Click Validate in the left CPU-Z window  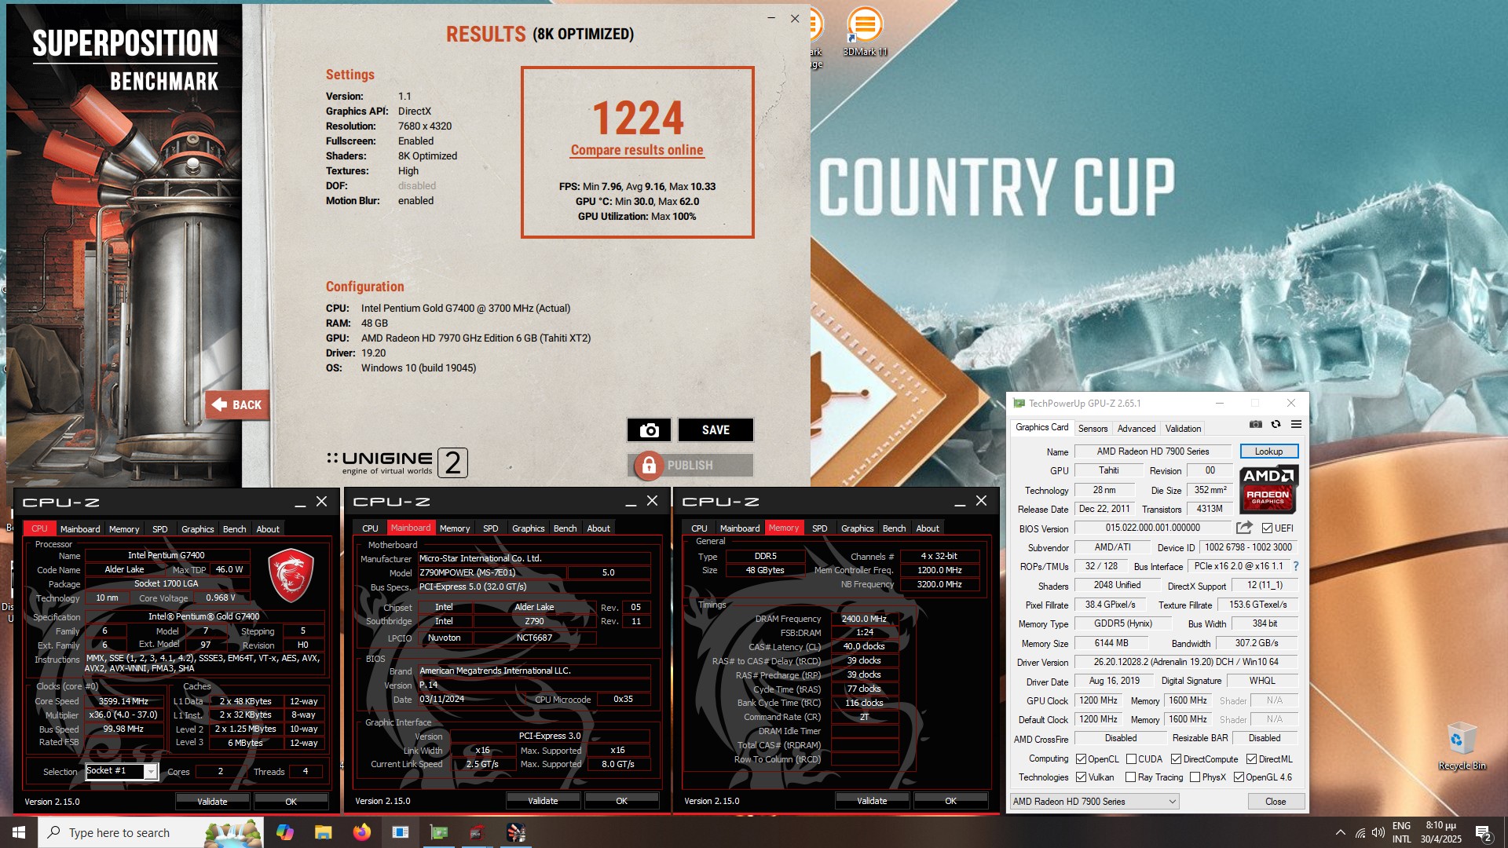coord(212,802)
